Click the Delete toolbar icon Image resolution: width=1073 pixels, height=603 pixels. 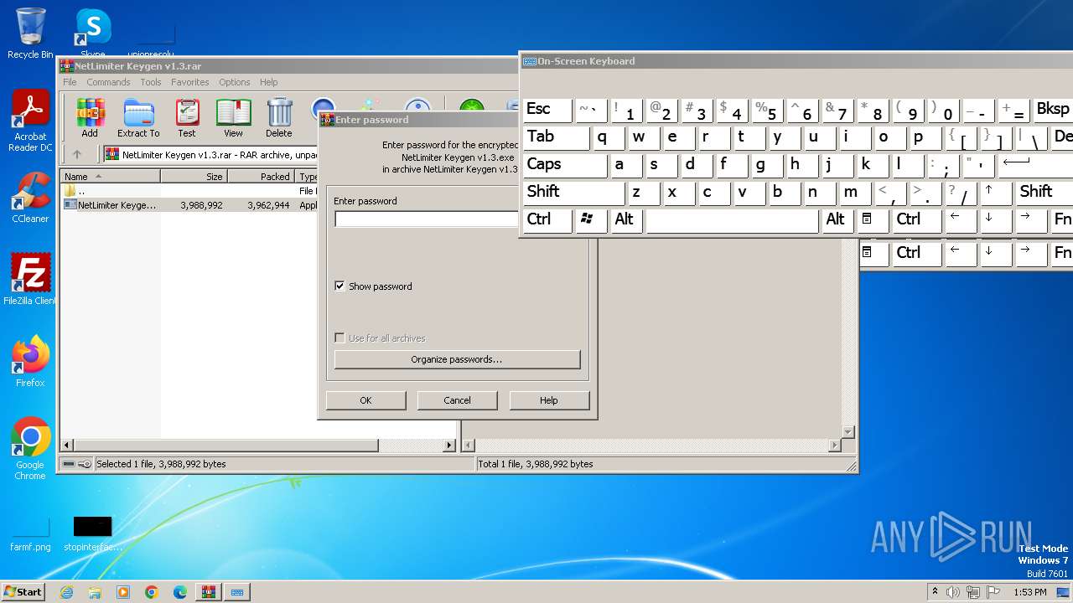point(279,118)
